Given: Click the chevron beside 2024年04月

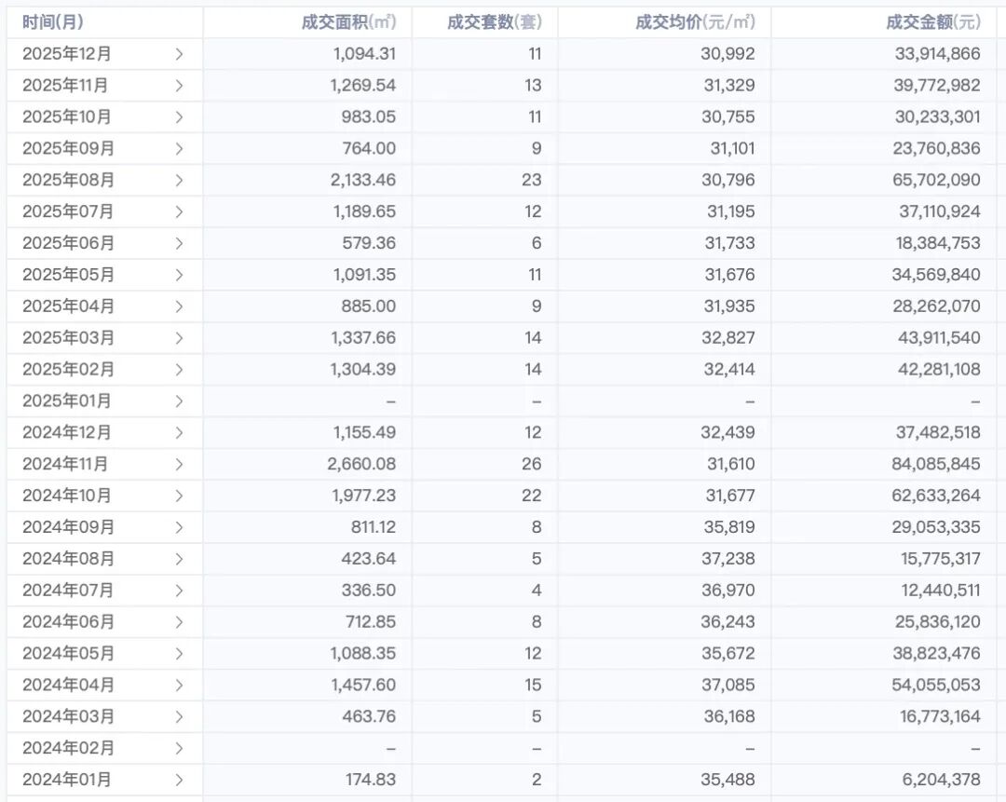Looking at the screenshot, I should point(179,685).
